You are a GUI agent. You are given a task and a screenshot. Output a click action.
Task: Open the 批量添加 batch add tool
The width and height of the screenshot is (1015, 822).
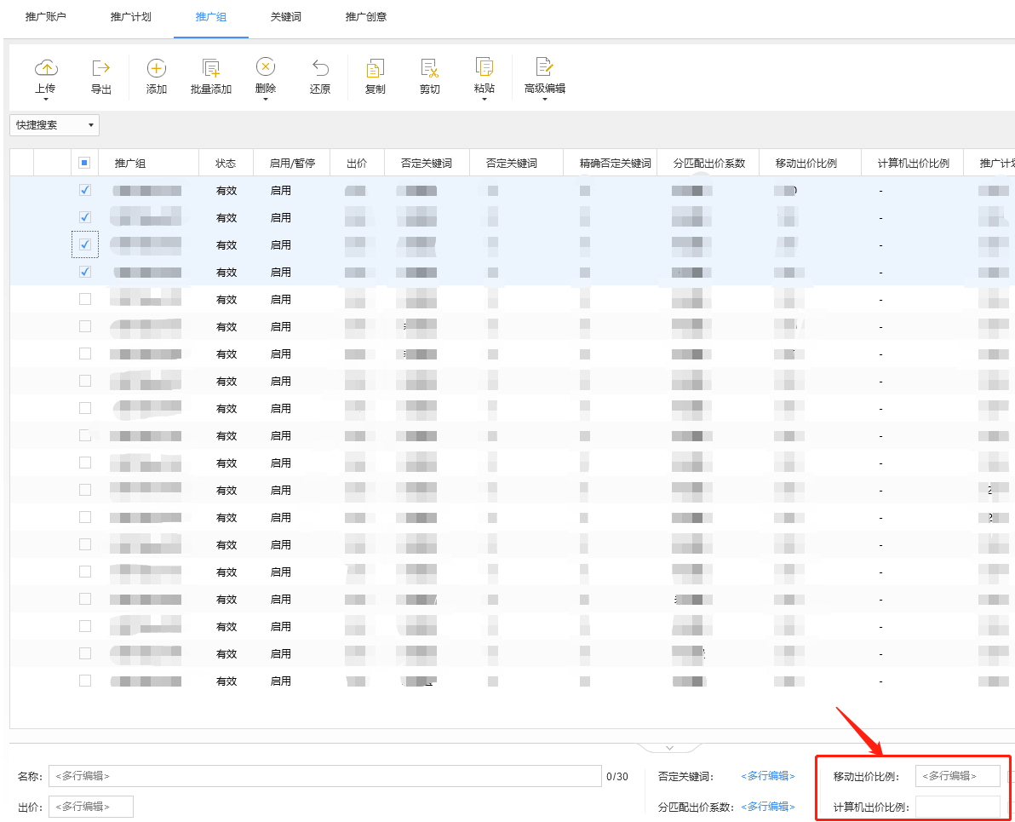coord(211,77)
